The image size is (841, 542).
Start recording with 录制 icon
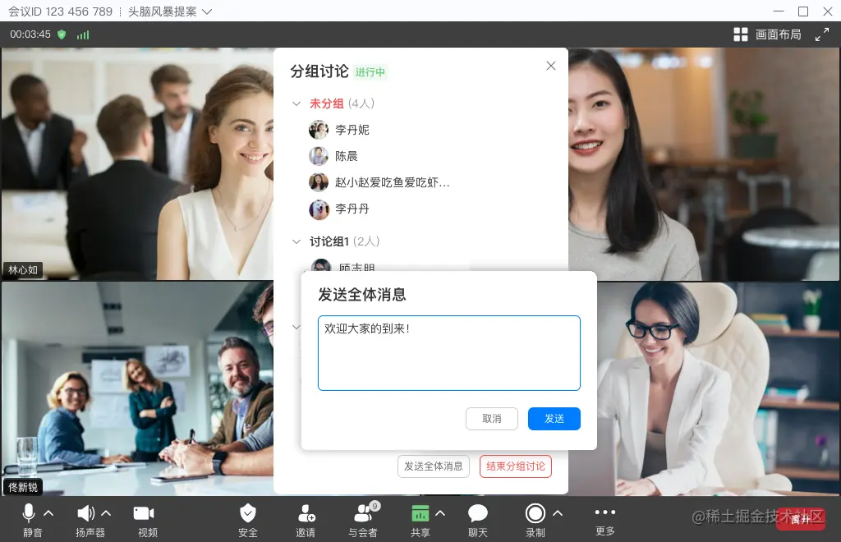point(535,513)
